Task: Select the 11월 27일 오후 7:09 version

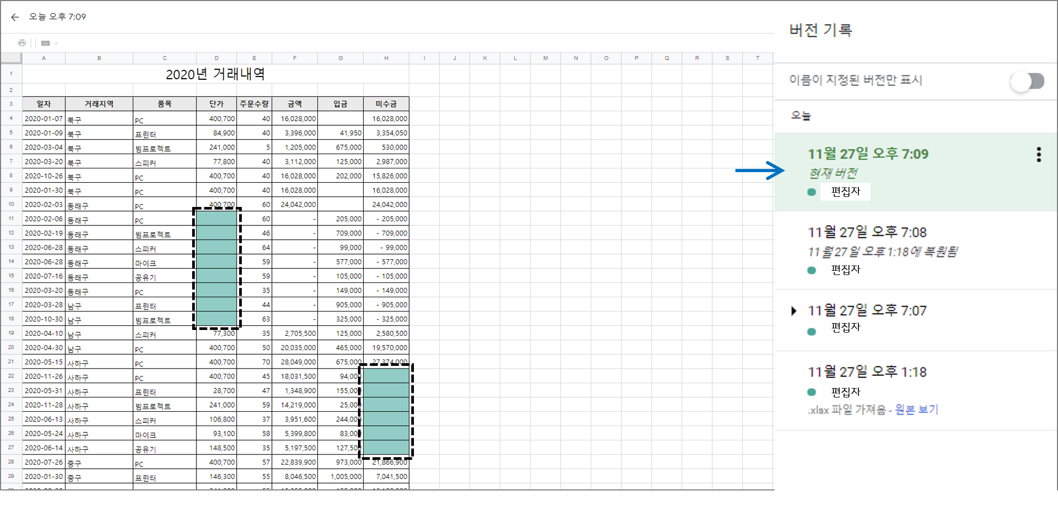Action: click(x=915, y=172)
